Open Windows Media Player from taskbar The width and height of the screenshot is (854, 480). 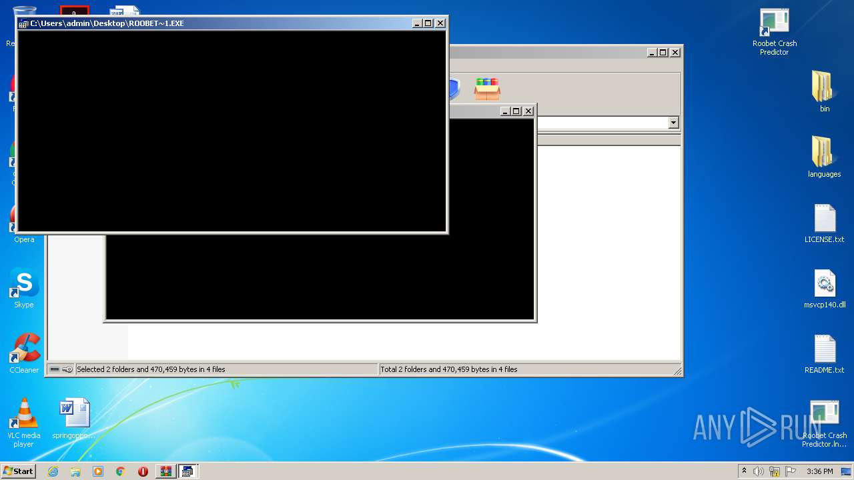[98, 471]
